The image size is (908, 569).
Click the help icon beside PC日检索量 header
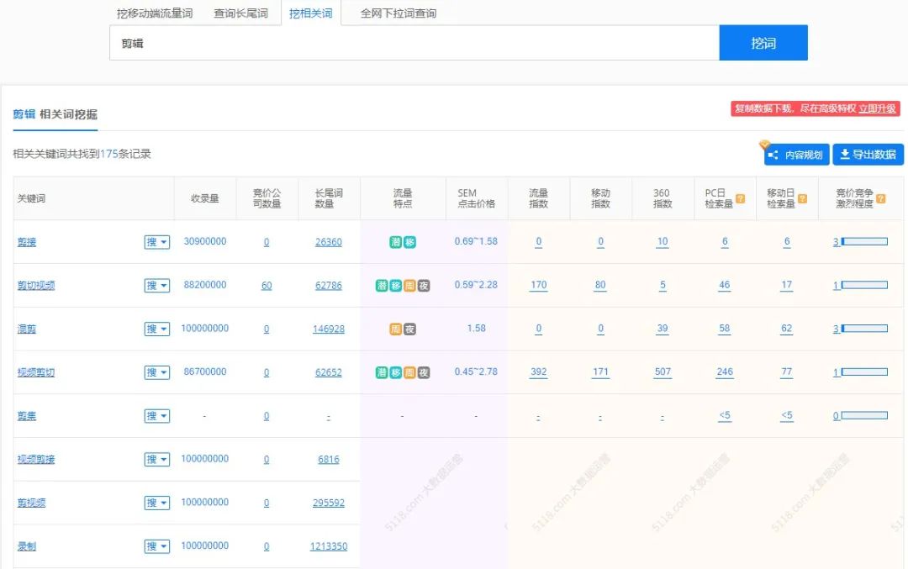tap(740, 198)
